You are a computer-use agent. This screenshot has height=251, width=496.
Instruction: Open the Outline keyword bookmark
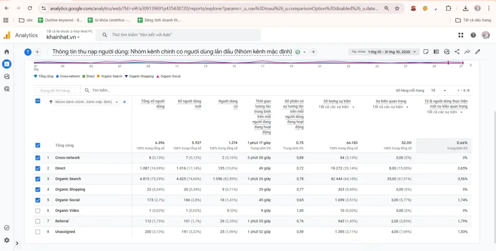60,20
